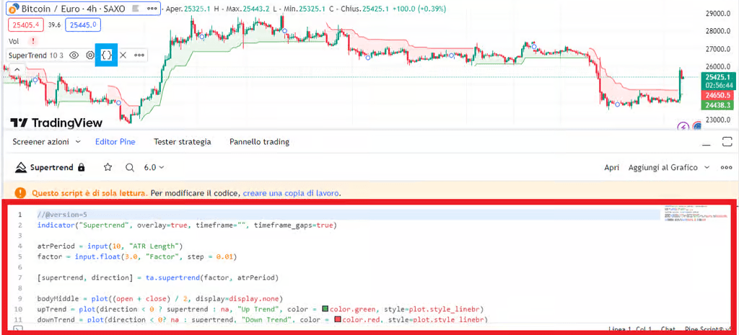739x335 pixels.
Task: Open SuperTrend indicator settings gear
Action: [x=90, y=55]
